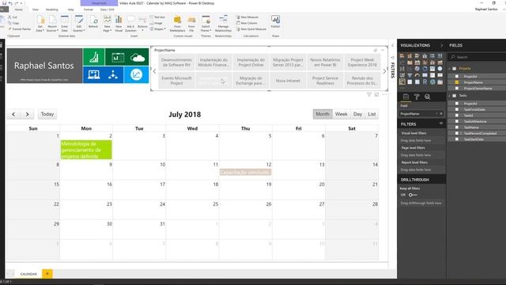Click the green bar chart tile icon
The width and height of the screenshot is (506, 285).
pos(94,57)
